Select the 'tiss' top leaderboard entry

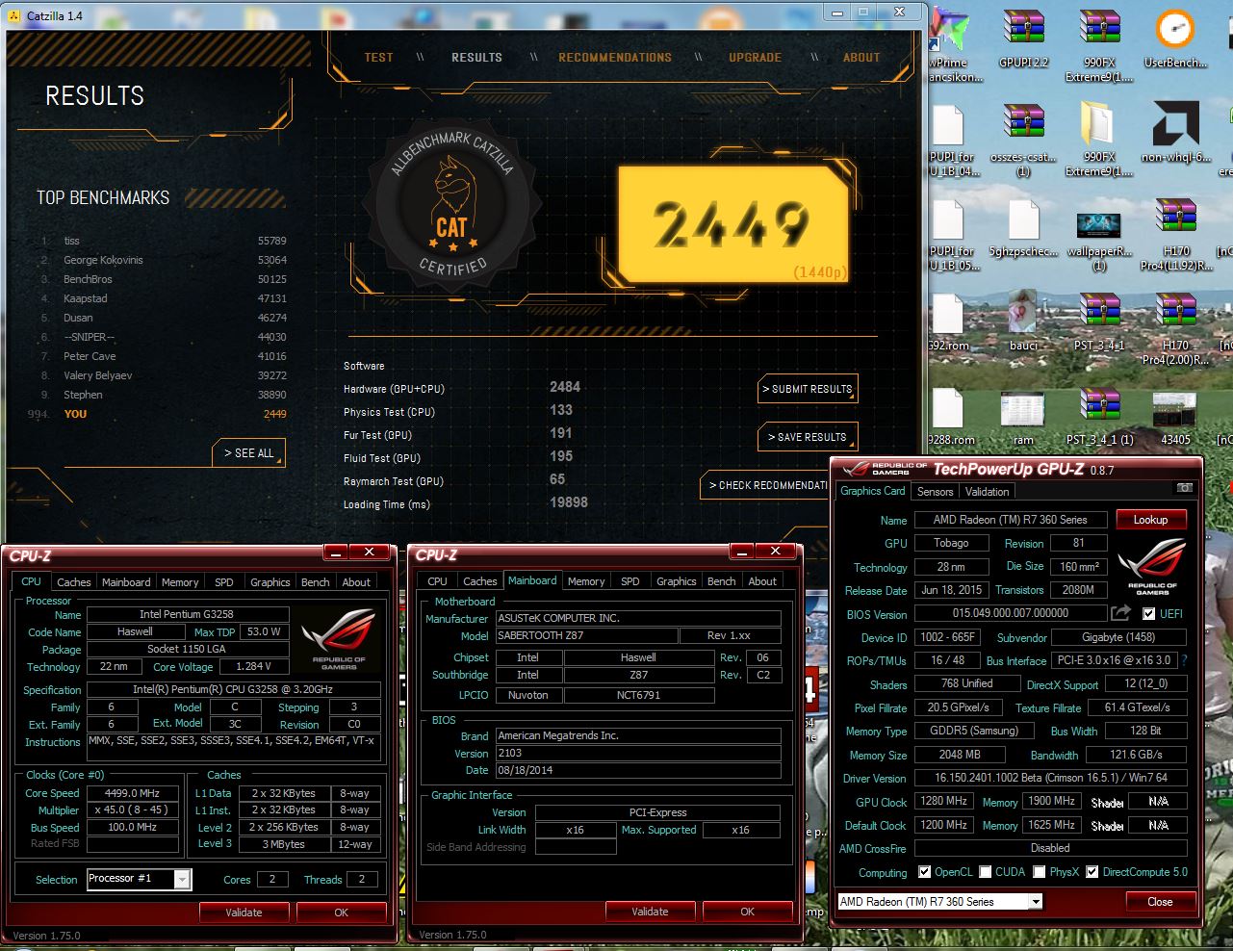coord(164,241)
